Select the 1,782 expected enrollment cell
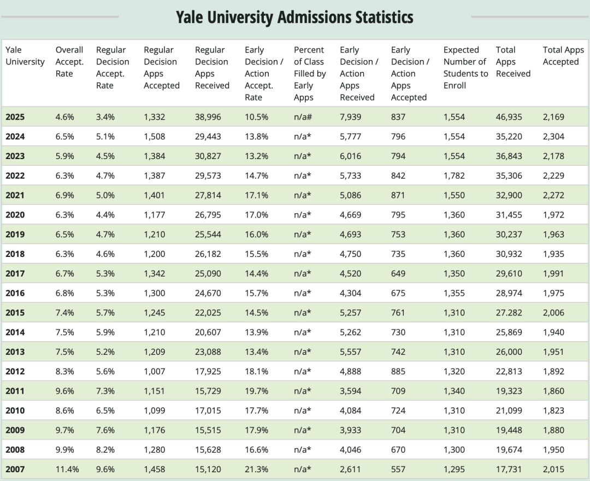Screen dimensions: 590x481 [454, 176]
